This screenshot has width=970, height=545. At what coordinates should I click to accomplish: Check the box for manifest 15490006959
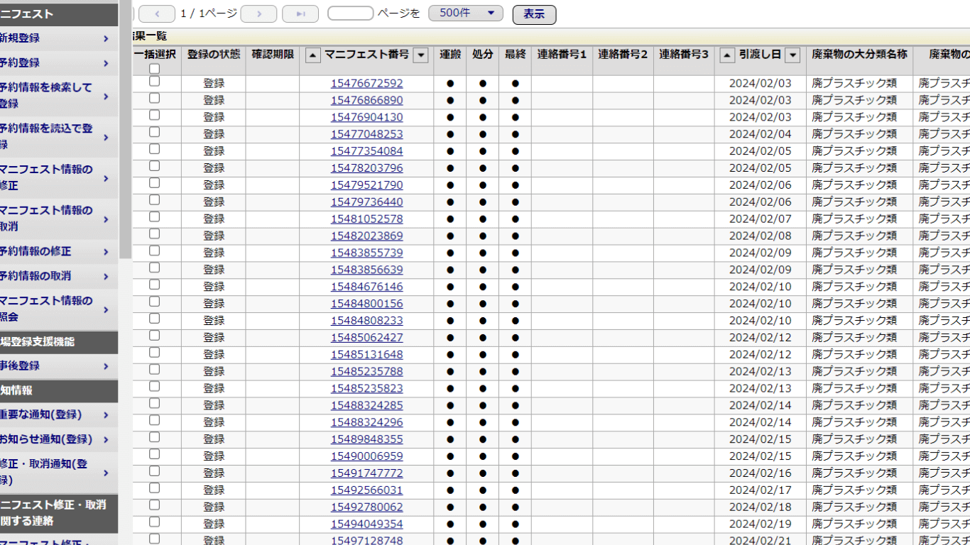[x=154, y=454]
